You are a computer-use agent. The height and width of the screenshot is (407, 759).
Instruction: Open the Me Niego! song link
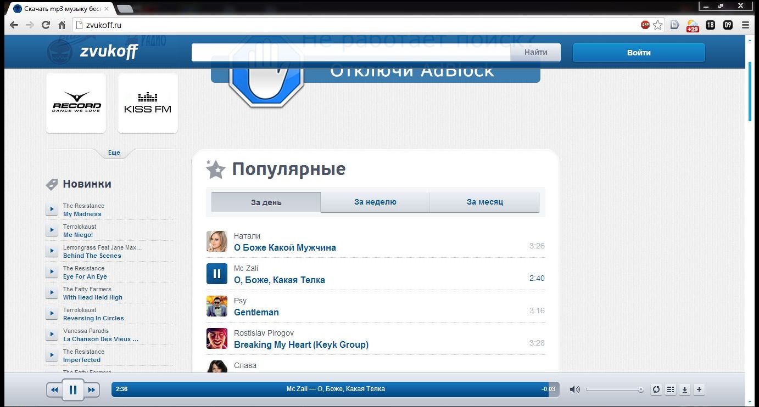(78, 235)
